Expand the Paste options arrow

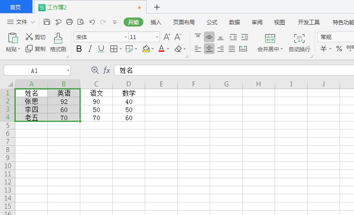(19, 49)
